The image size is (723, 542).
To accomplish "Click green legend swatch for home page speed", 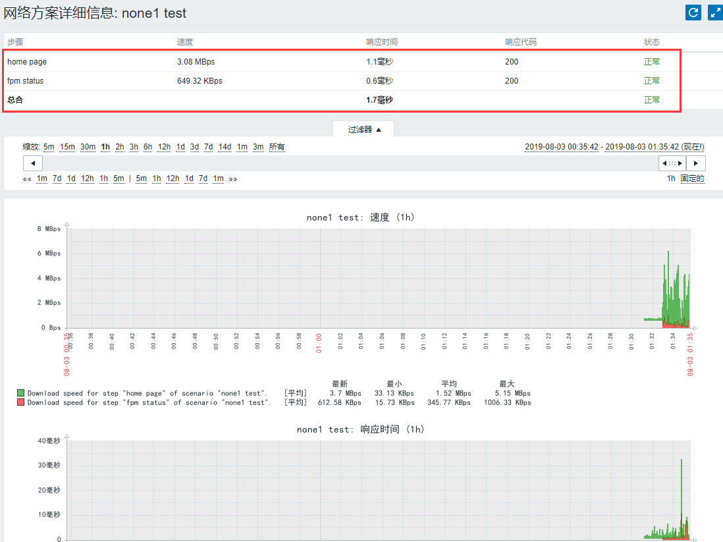I will click(x=21, y=393).
